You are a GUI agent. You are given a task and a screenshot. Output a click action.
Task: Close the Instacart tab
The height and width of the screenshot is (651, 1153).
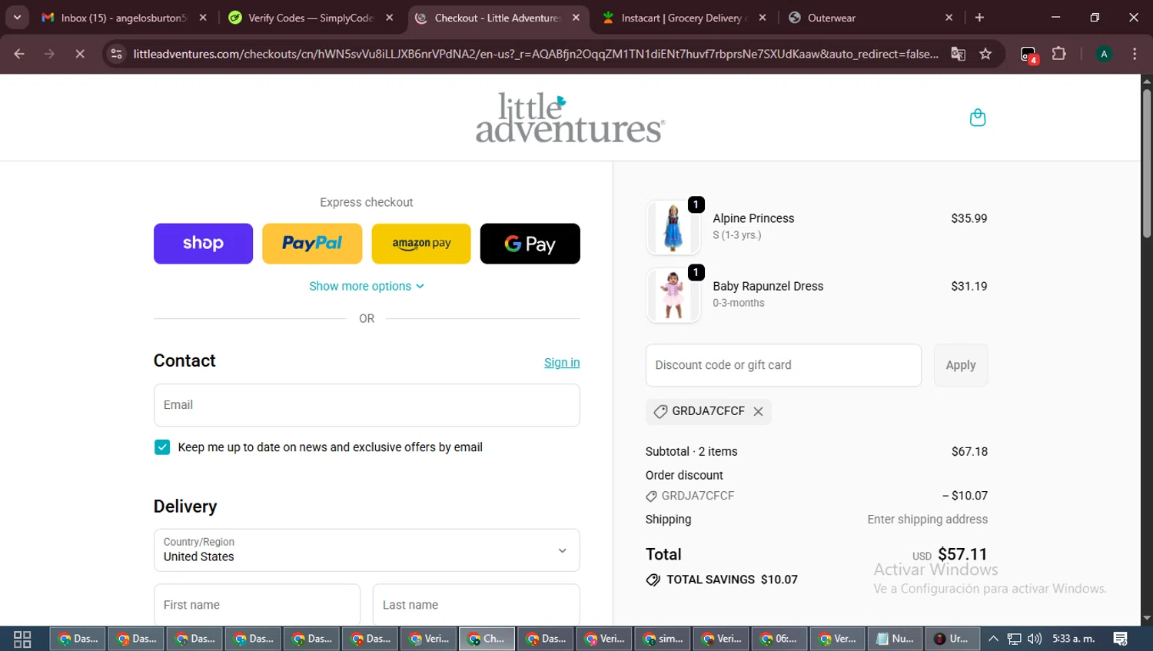click(763, 18)
